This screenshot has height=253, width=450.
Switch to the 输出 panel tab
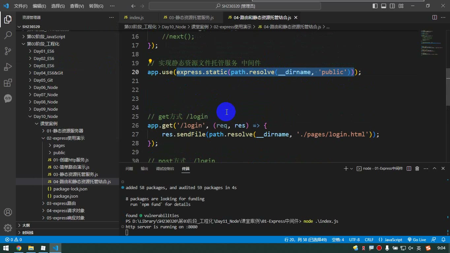[x=145, y=168]
